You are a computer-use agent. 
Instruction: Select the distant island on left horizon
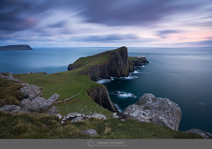tap(16, 47)
